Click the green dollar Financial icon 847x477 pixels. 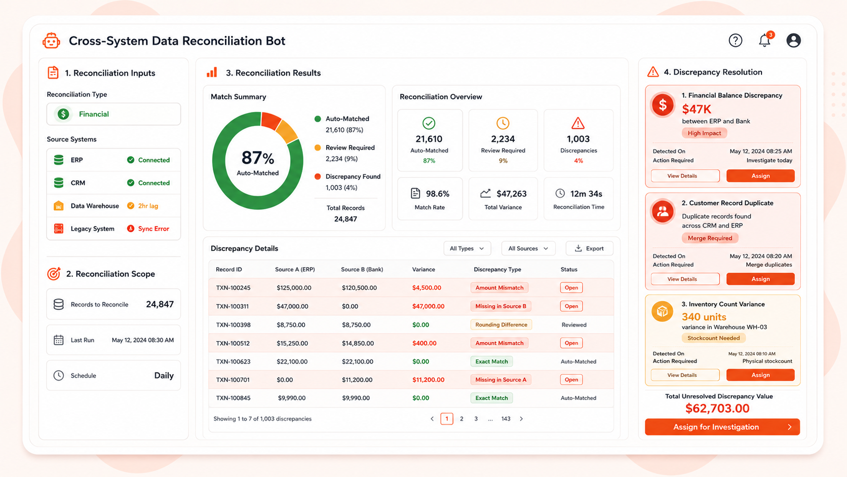click(x=63, y=114)
